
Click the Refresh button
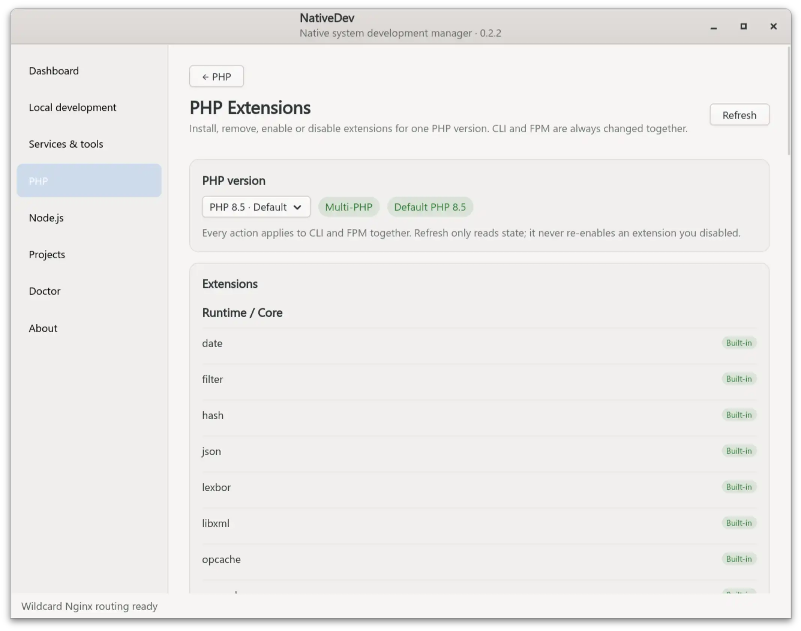pos(739,115)
